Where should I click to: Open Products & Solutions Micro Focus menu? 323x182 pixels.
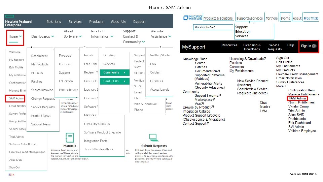[218, 18]
